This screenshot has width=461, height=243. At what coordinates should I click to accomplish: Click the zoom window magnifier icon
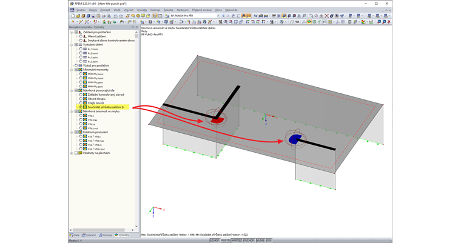point(226,22)
